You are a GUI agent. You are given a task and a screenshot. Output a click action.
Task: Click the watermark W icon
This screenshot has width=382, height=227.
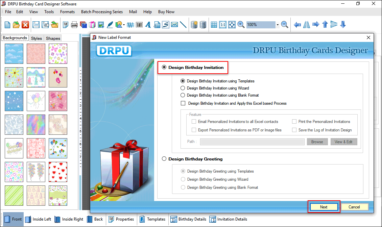pos(130,25)
